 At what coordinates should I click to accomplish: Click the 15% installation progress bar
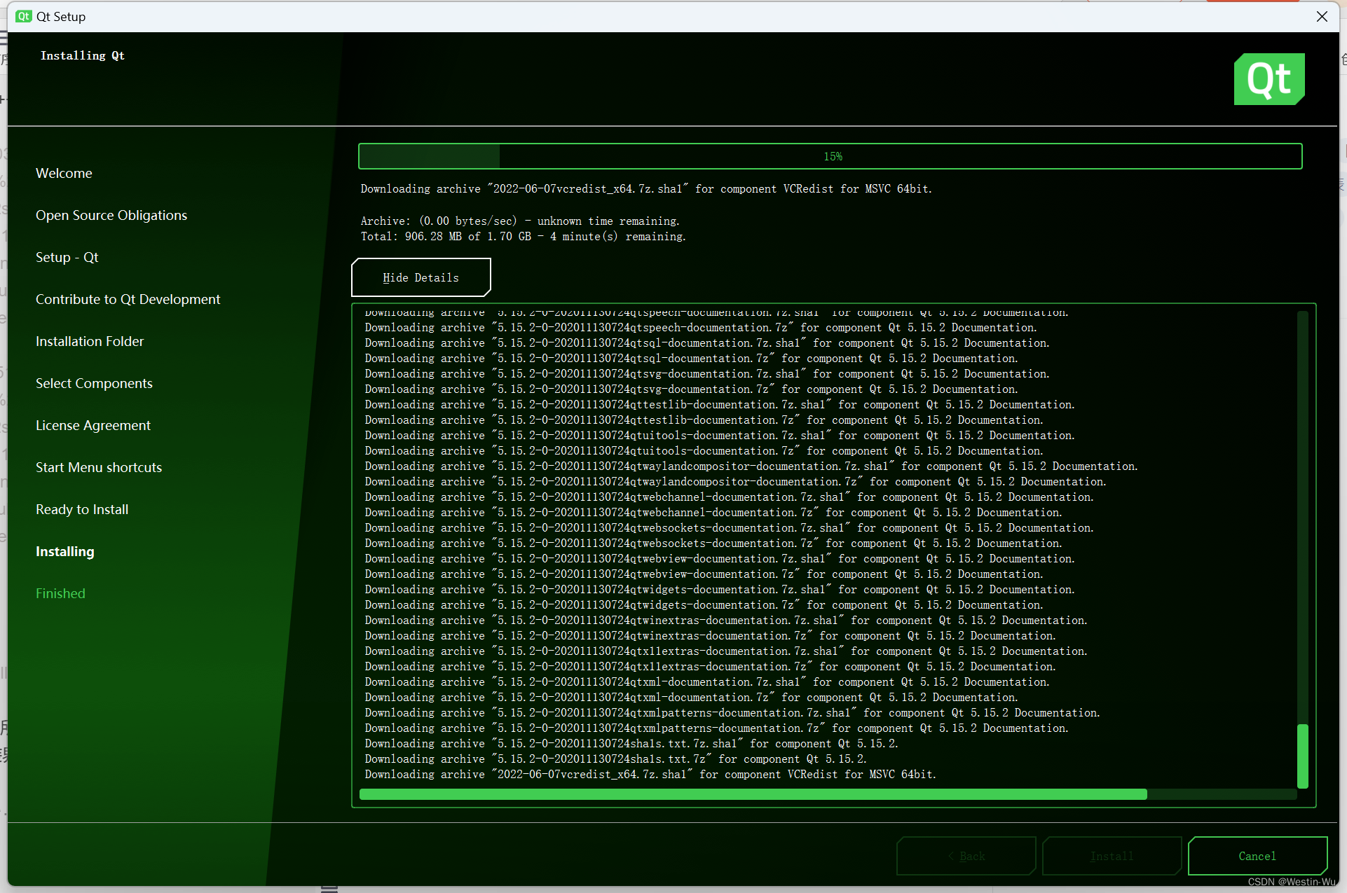pyautogui.click(x=830, y=156)
